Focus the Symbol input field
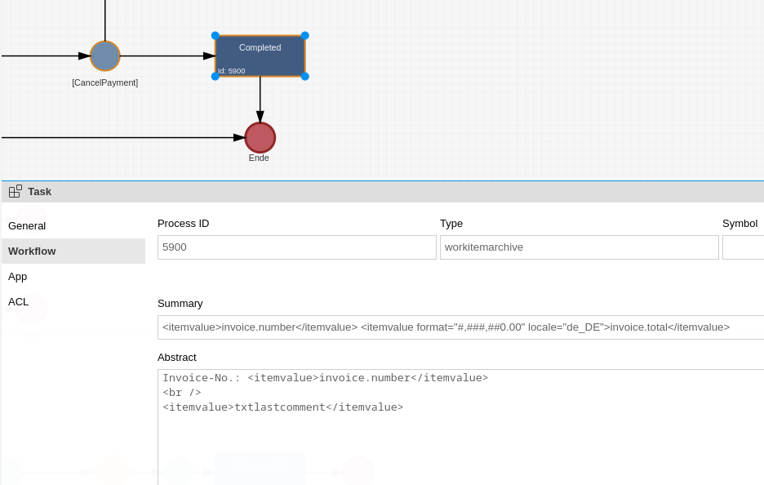 coord(742,247)
